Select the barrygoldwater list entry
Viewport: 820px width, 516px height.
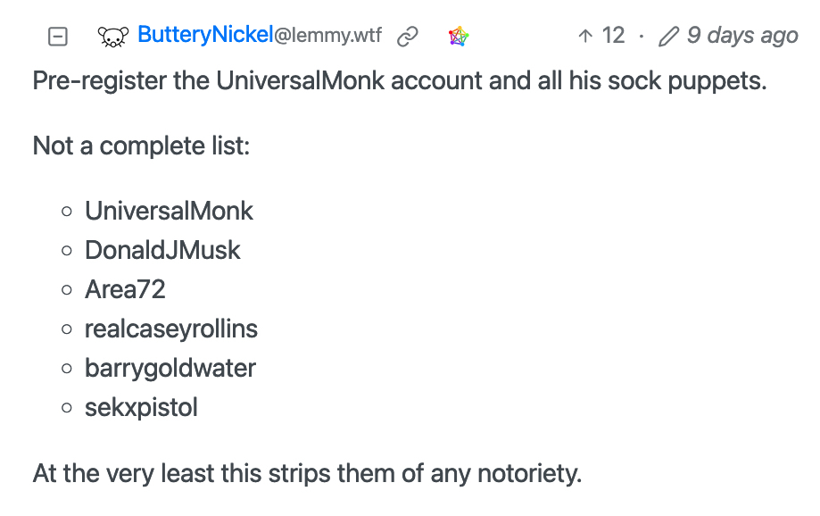[x=170, y=369]
